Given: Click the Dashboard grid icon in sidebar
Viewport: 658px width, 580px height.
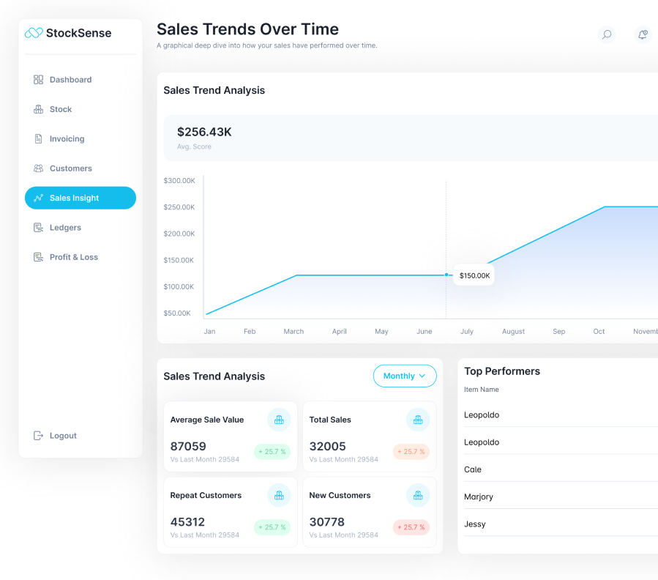Looking at the screenshot, I should pos(38,80).
